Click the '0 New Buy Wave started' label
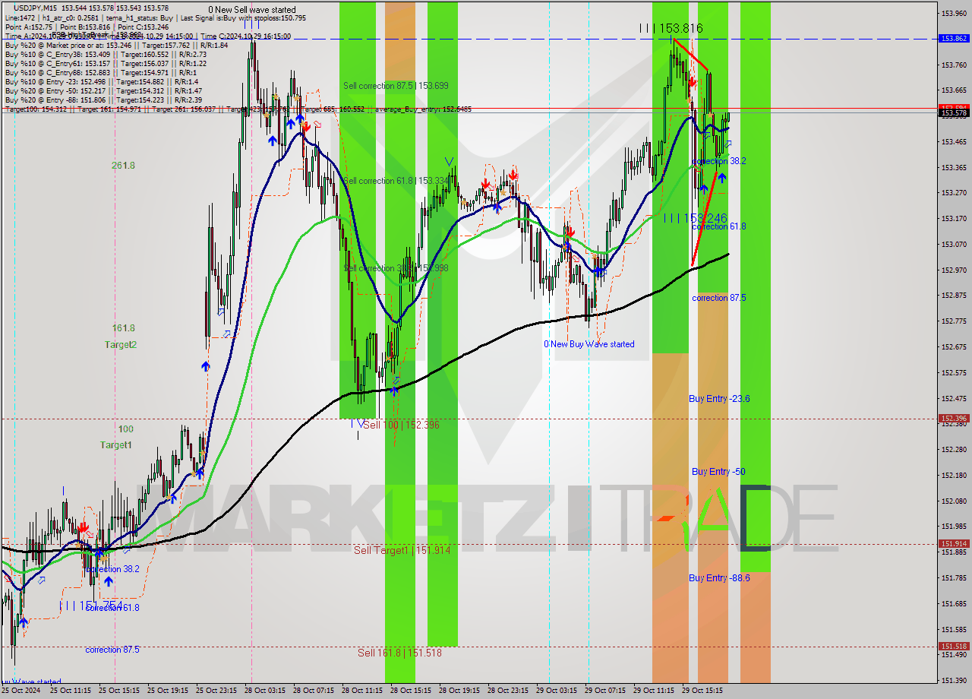The height and width of the screenshot is (699, 972). point(589,344)
